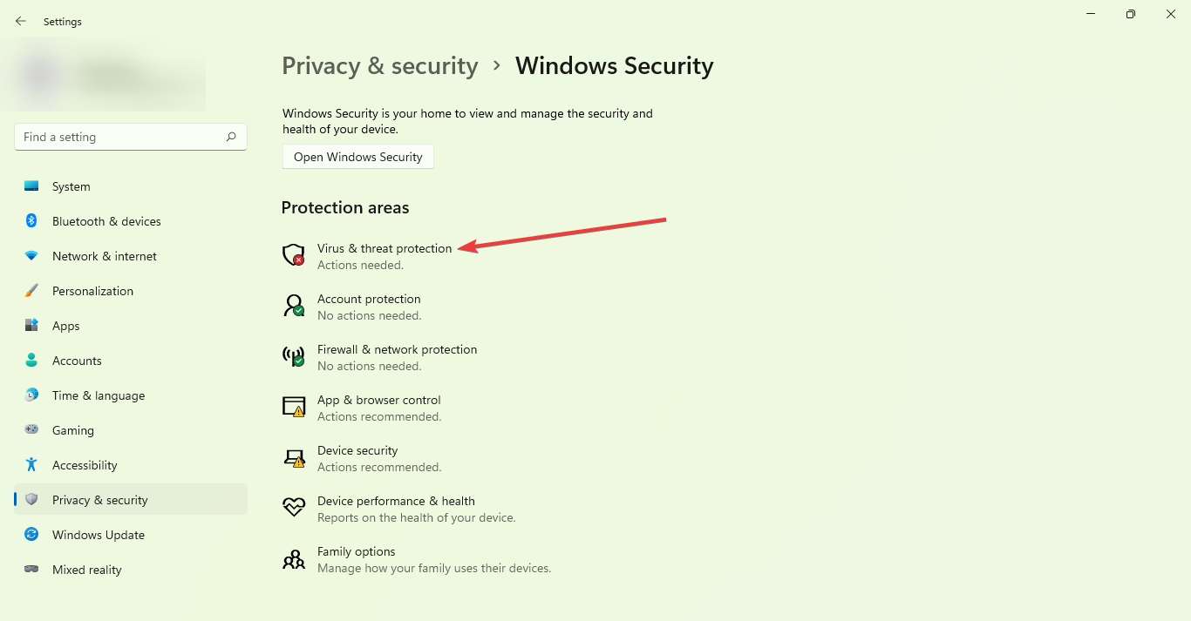Navigate back using Privacy & security breadcrumb
The height and width of the screenshot is (621, 1191).
pos(379,65)
